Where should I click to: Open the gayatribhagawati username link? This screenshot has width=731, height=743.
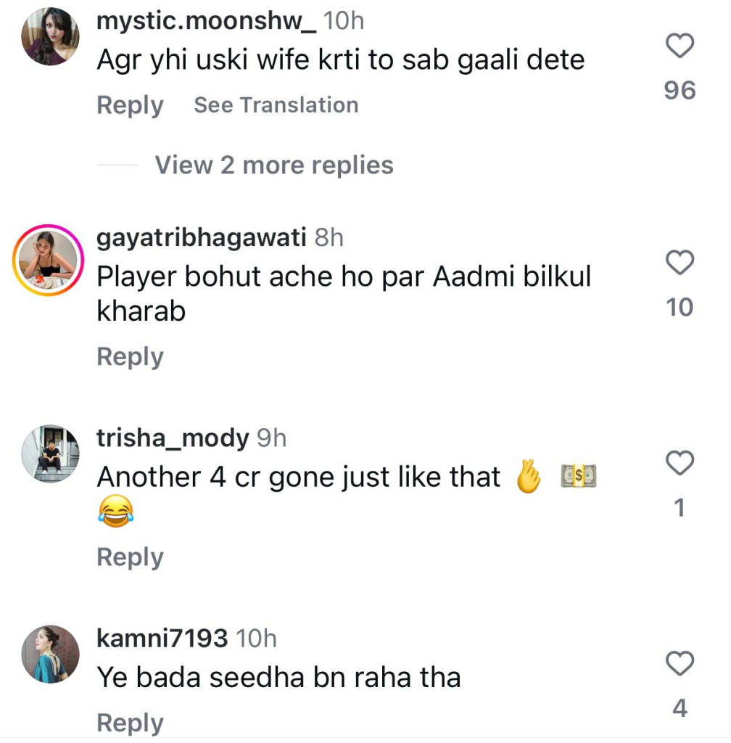(202, 237)
